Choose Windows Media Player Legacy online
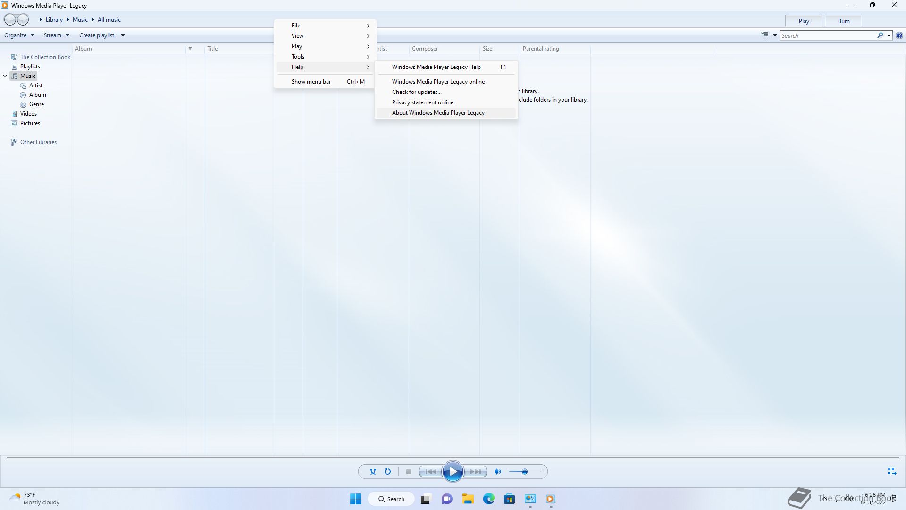The height and width of the screenshot is (510, 906). pyautogui.click(x=446, y=82)
